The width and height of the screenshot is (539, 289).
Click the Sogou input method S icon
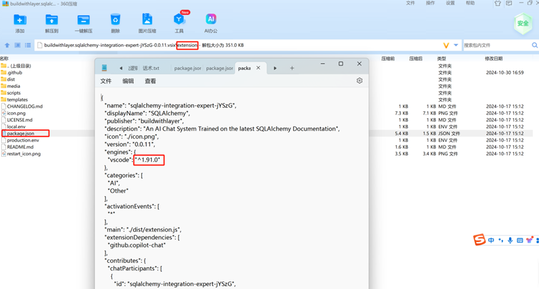point(479,240)
